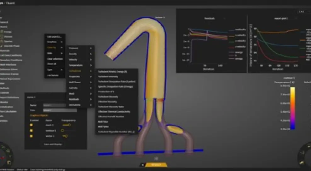Click the orange button at bottom center
The width and height of the screenshot is (311, 171).
(x=154, y=164)
